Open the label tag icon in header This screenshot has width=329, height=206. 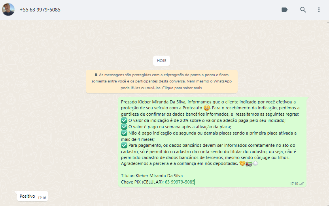tap(284, 10)
